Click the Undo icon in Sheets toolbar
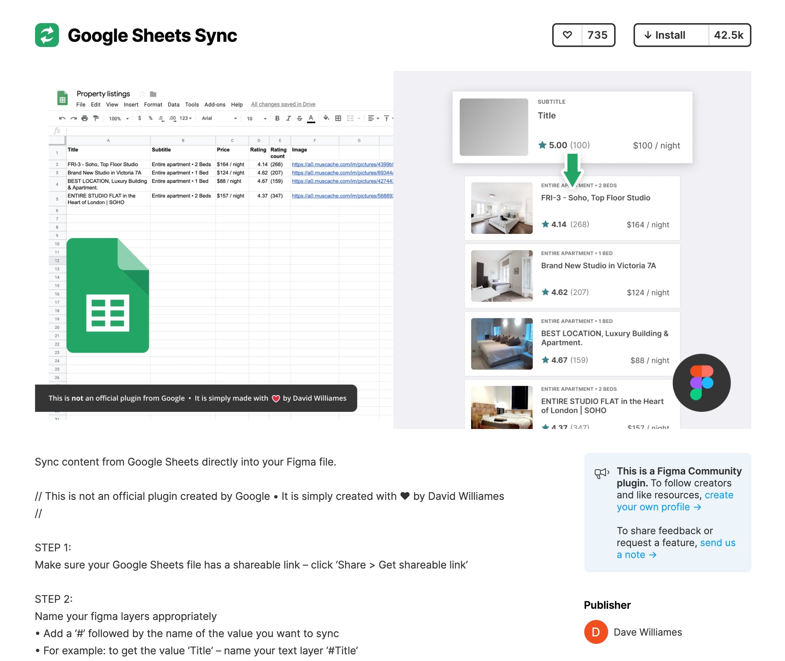 62,118
